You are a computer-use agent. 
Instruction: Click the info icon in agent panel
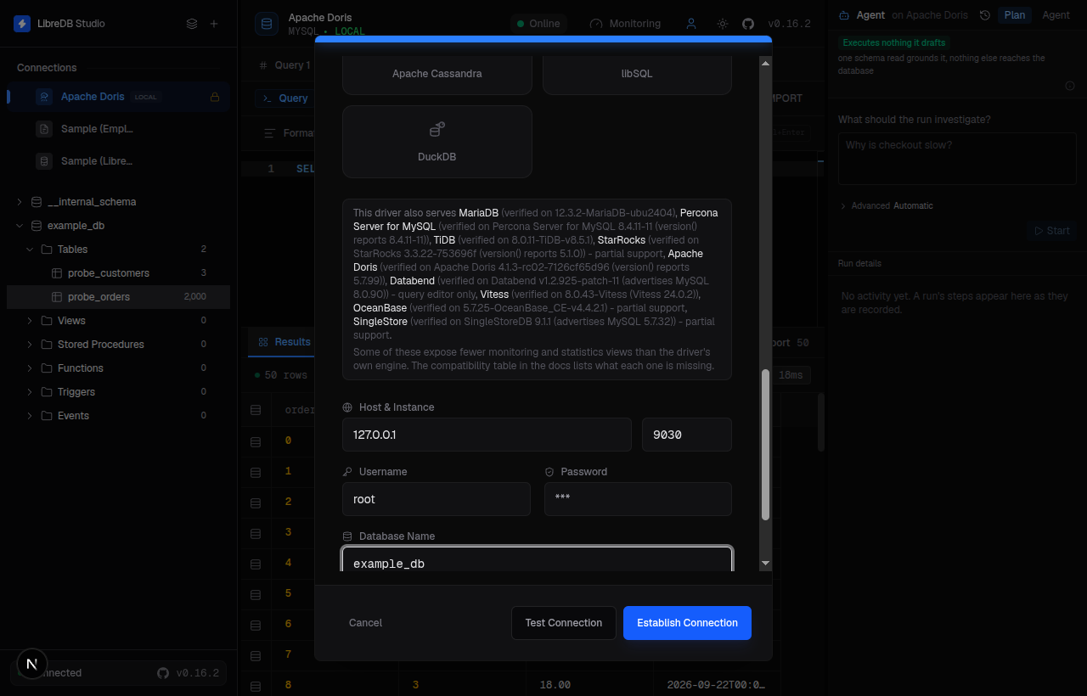pos(1070,86)
